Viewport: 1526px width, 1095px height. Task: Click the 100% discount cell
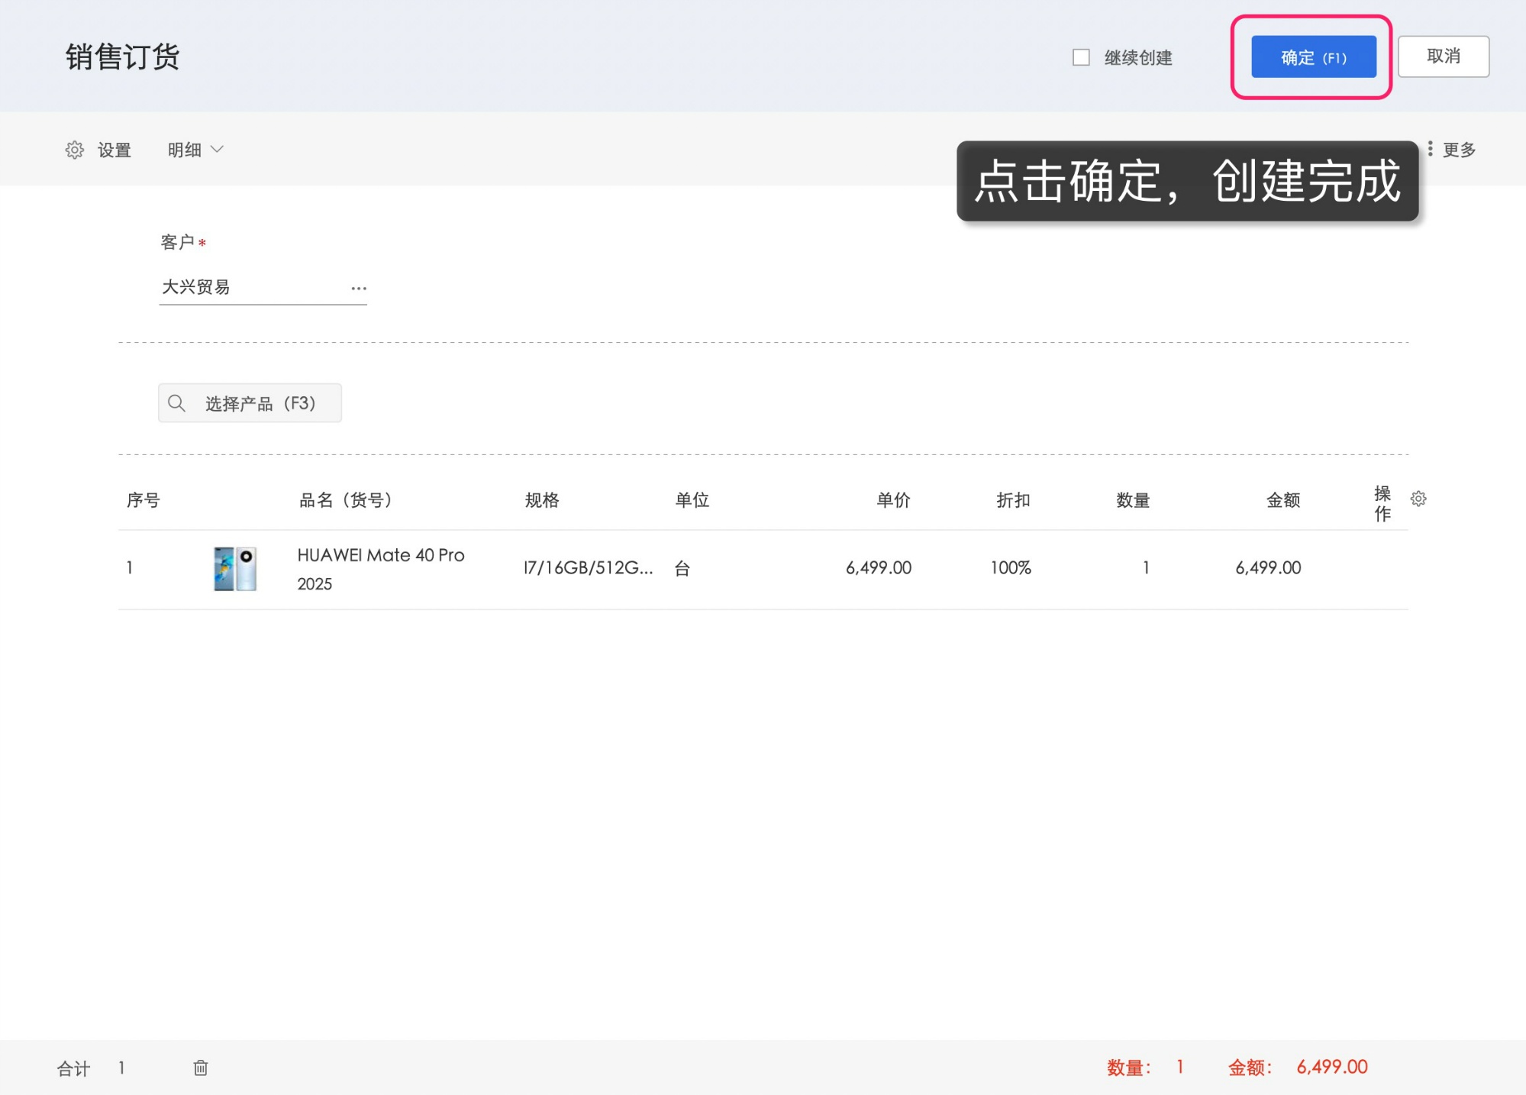click(x=1011, y=567)
